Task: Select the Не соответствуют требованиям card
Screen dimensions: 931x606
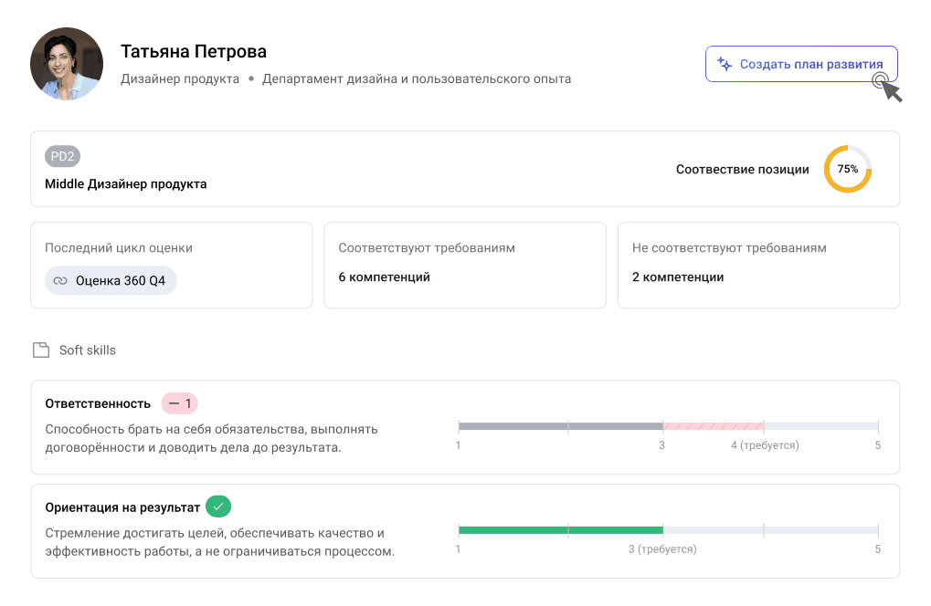Action: click(x=758, y=265)
